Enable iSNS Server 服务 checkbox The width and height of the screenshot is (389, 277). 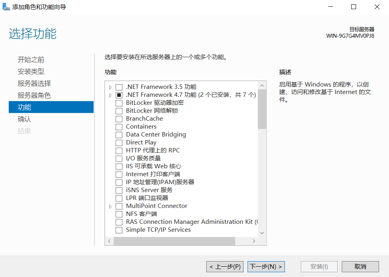119,190
